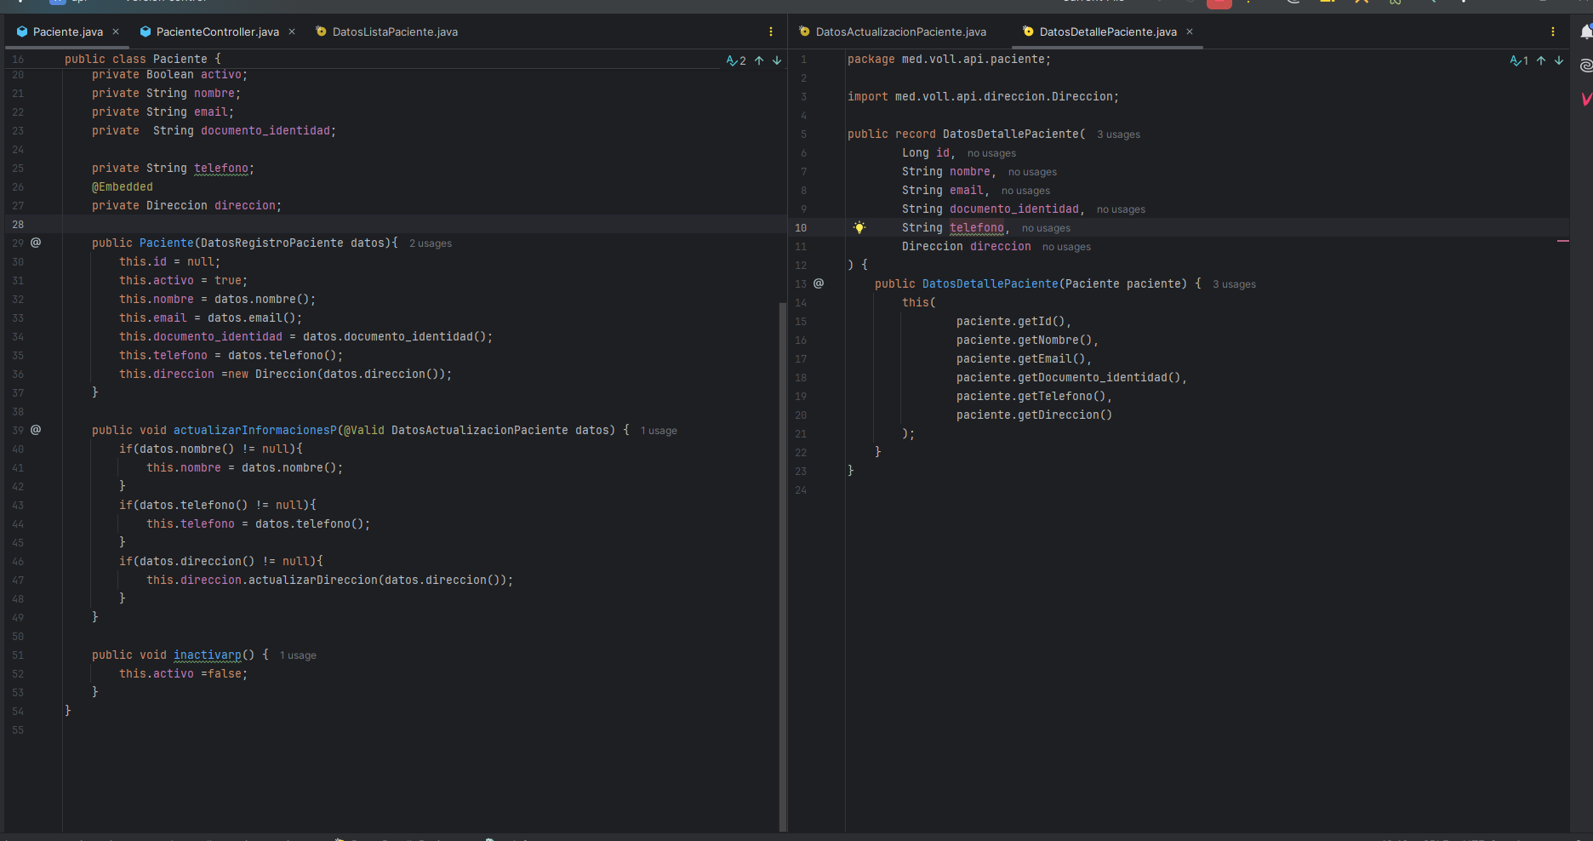Viewport: 1593px width, 841px height.
Task: Click gutter @ icon beside DatosDetallePaciente constructor
Action: click(819, 283)
